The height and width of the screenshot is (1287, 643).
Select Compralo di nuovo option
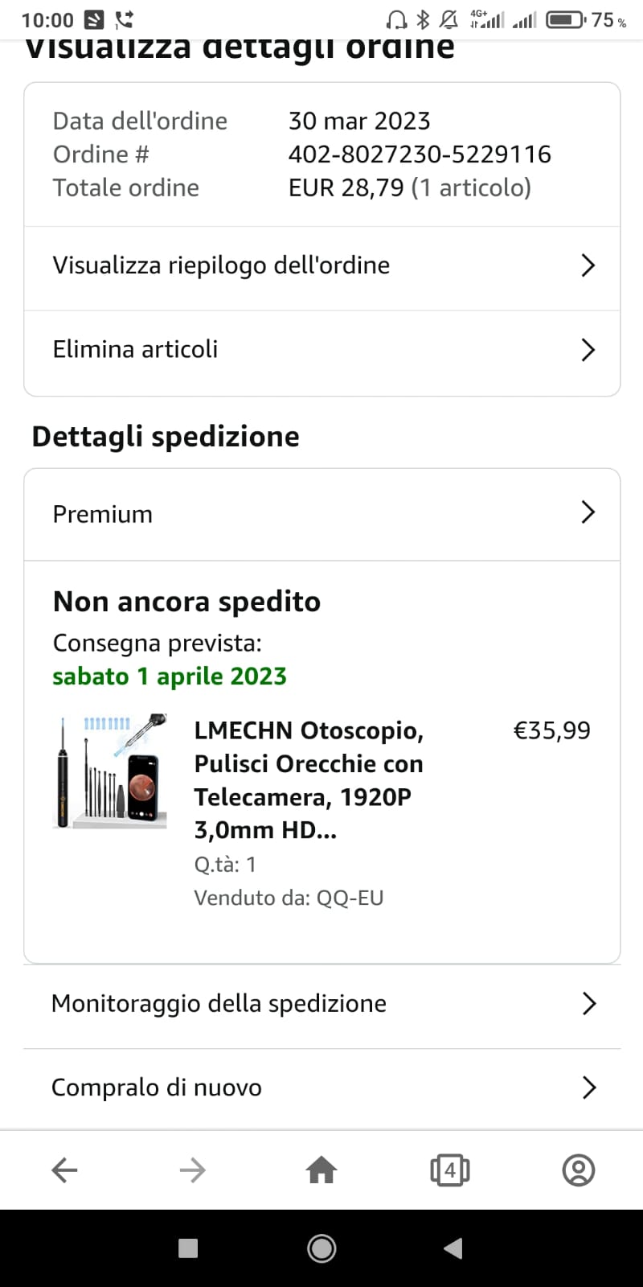(x=157, y=1088)
